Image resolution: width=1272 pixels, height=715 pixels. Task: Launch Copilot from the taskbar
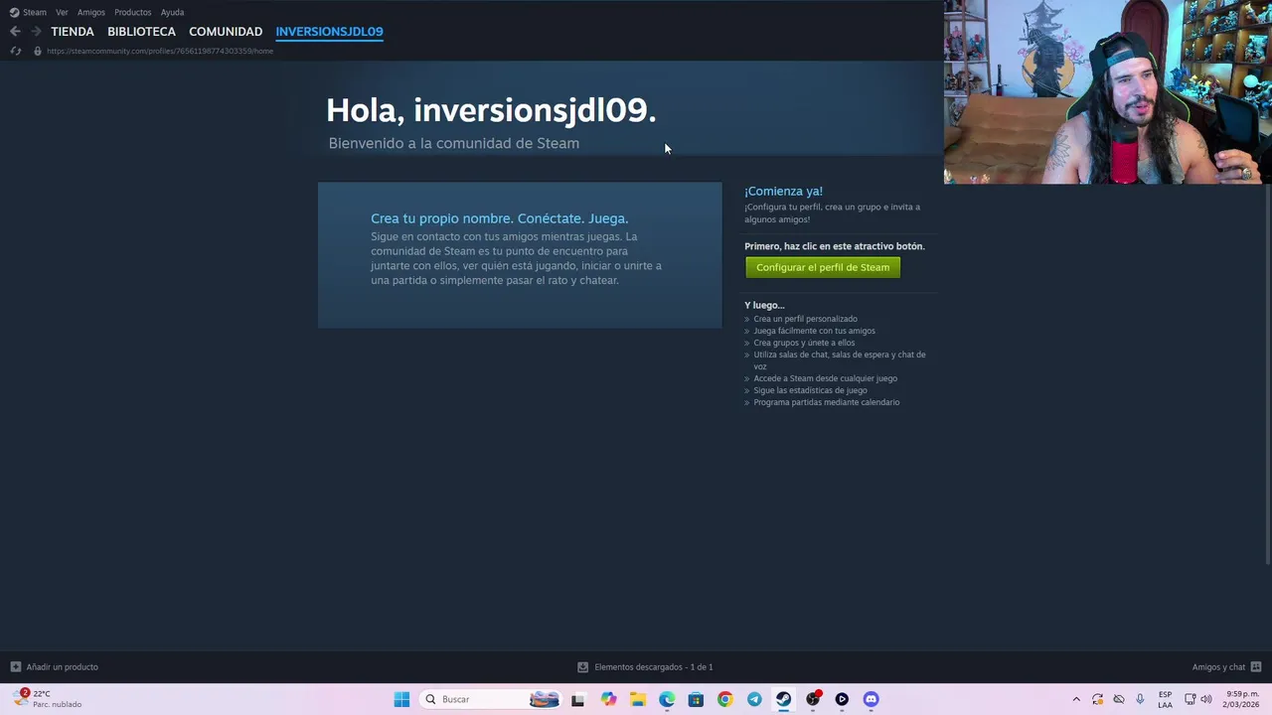pyautogui.click(x=608, y=699)
